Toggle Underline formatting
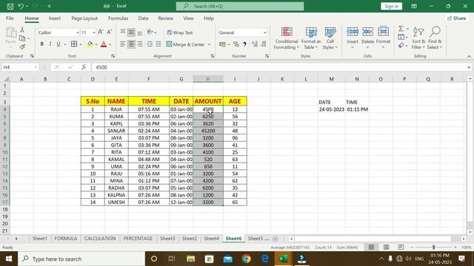 click(59, 44)
